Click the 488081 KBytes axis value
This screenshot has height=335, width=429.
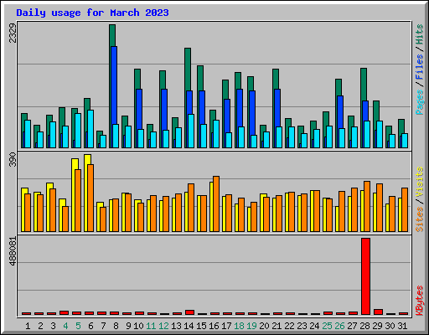pos(13,251)
